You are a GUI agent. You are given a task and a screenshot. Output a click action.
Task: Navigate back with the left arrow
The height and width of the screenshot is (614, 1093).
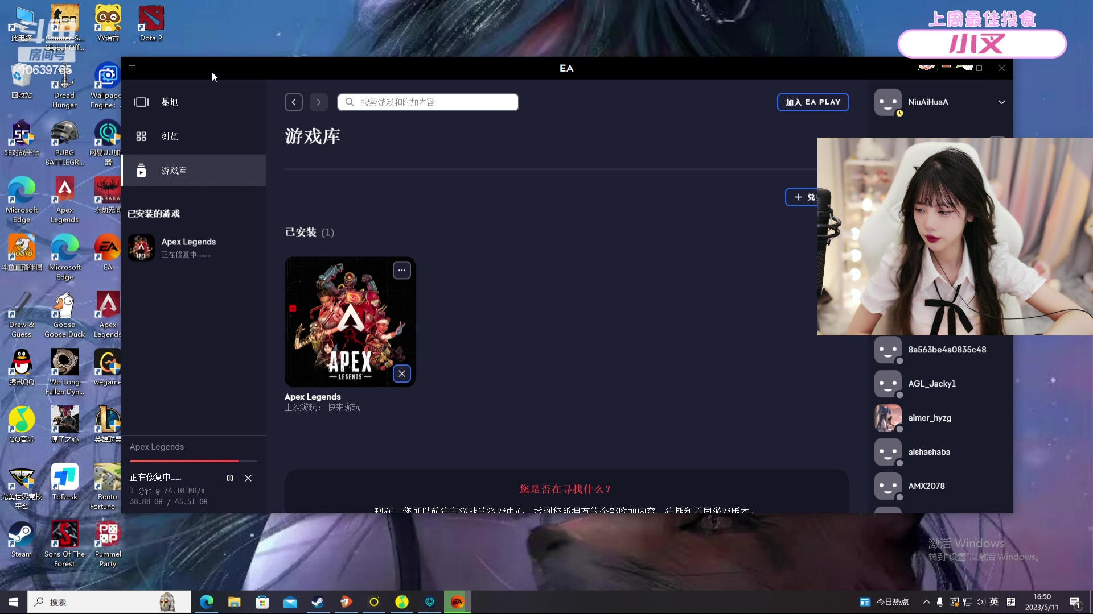pos(294,102)
